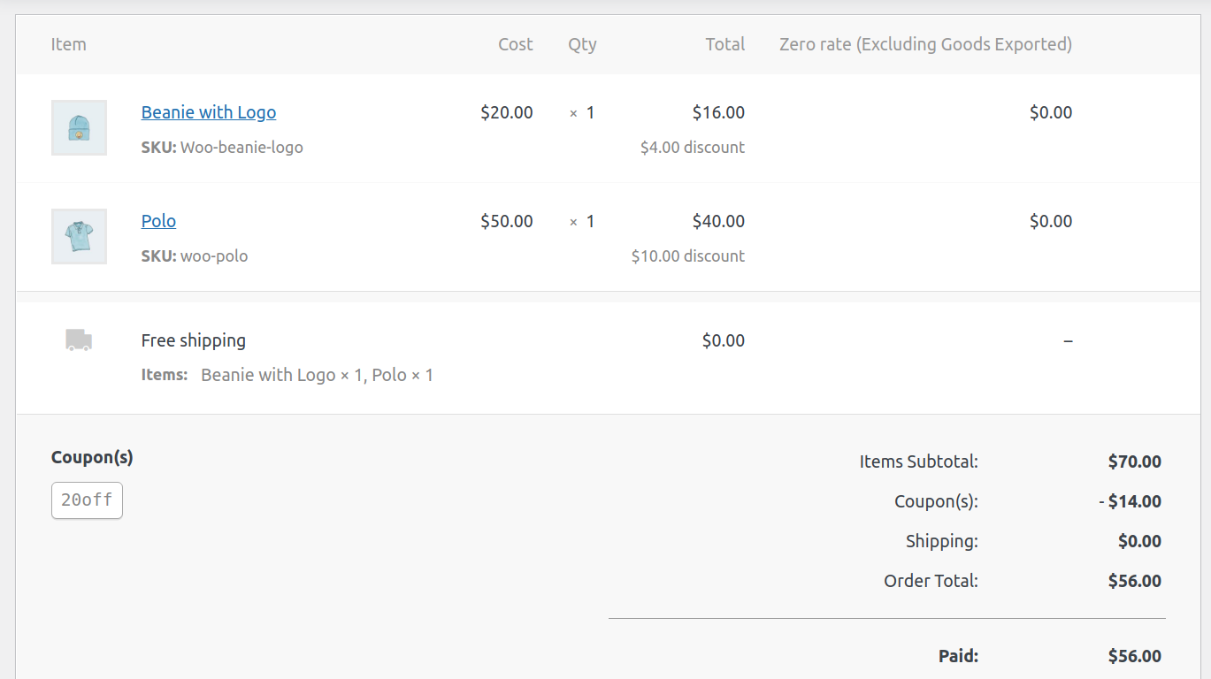Click the $10.00 discount note
Viewport: 1211px width, 679px height.
(x=688, y=256)
